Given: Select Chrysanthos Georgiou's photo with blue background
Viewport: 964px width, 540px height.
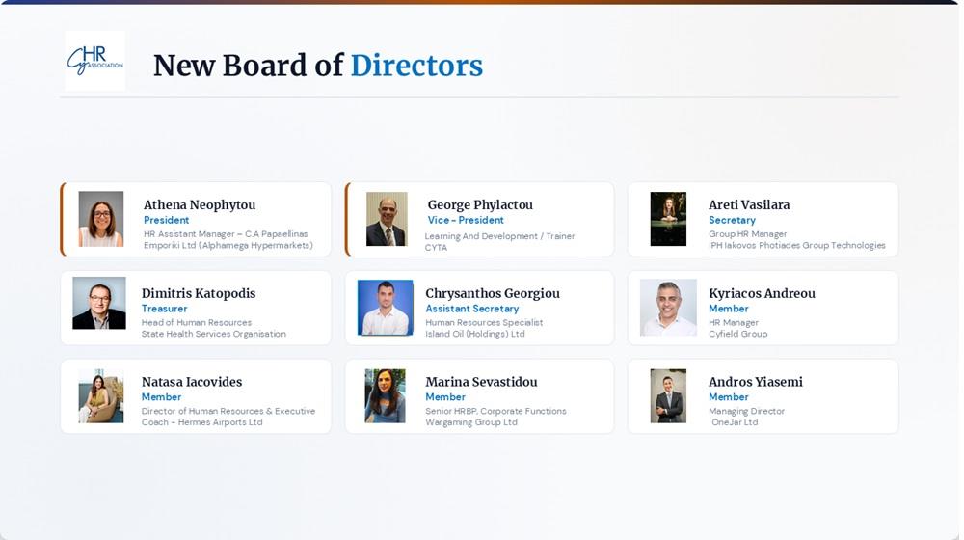Looking at the screenshot, I should point(386,308).
